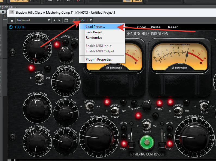Flip the Optical Bypass In/Out switch

(x=39, y=78)
